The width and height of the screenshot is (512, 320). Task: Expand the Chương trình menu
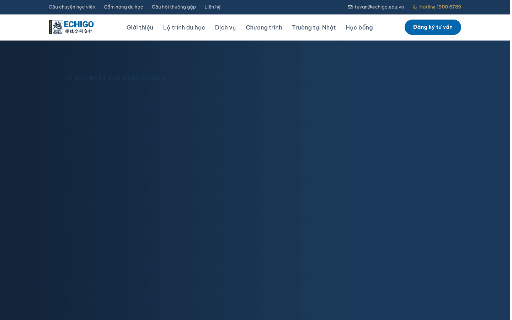click(x=264, y=27)
